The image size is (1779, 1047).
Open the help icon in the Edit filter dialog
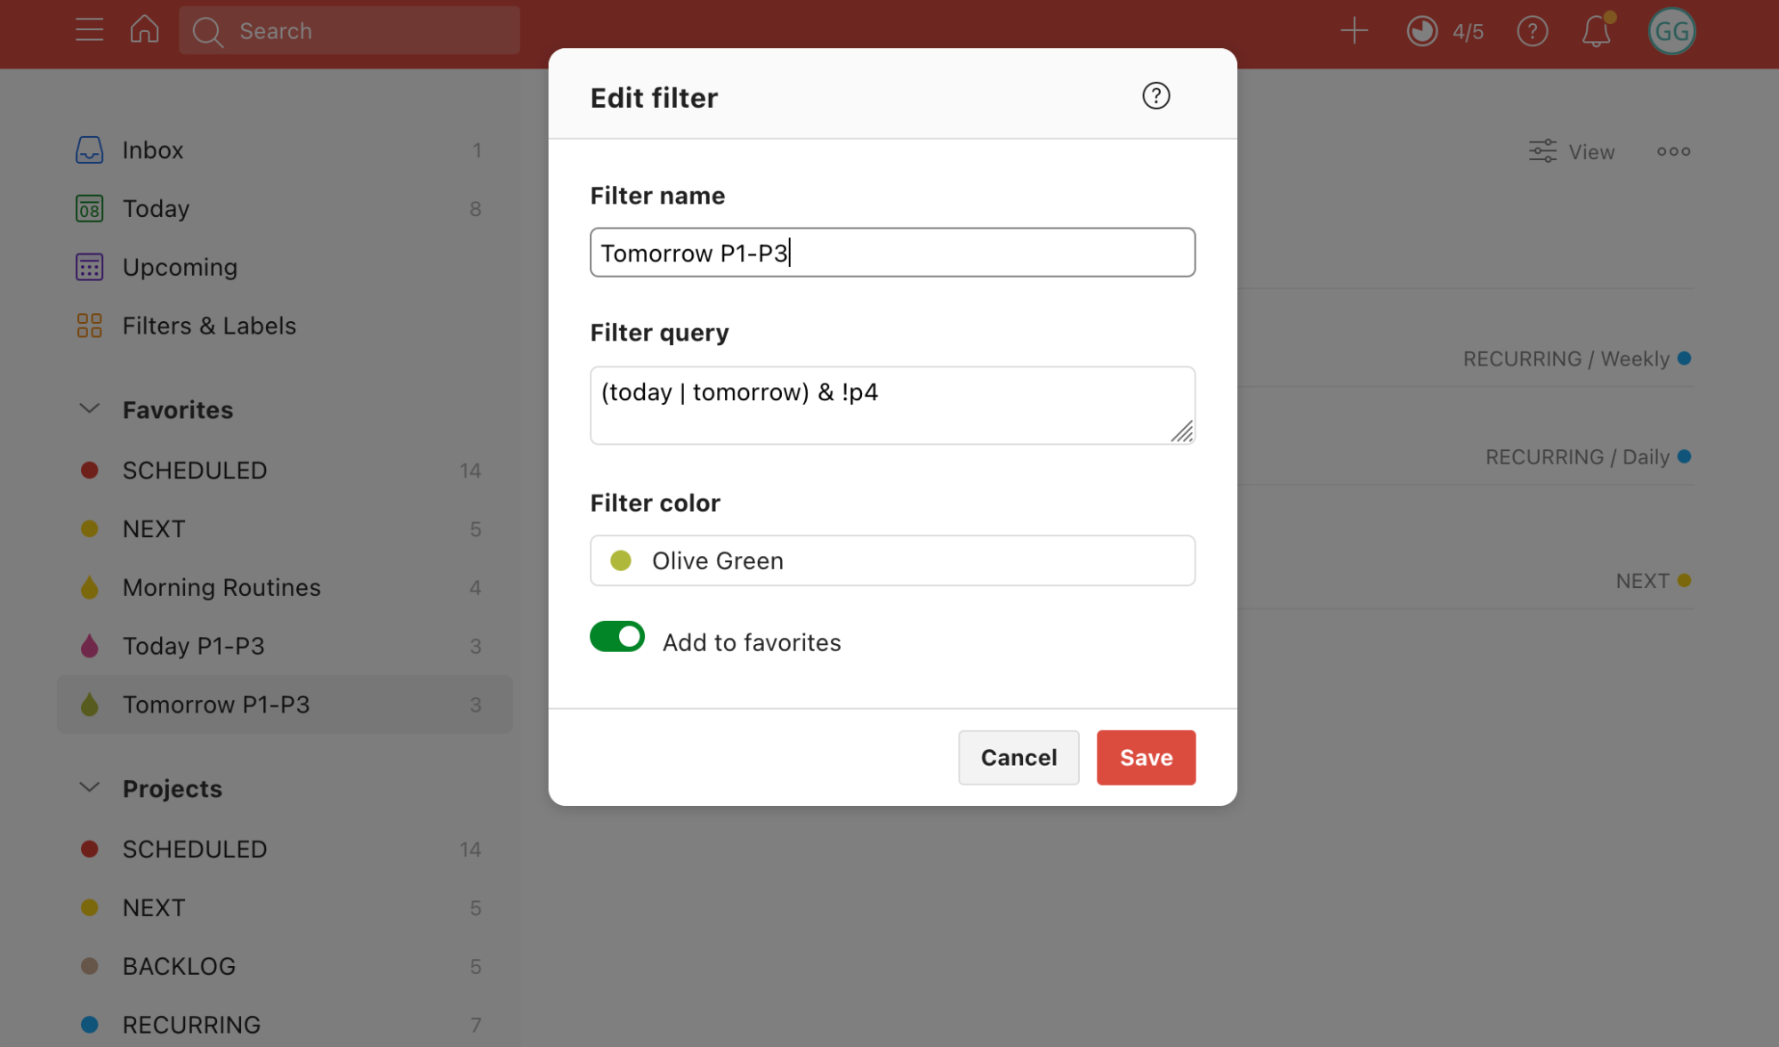pos(1155,96)
